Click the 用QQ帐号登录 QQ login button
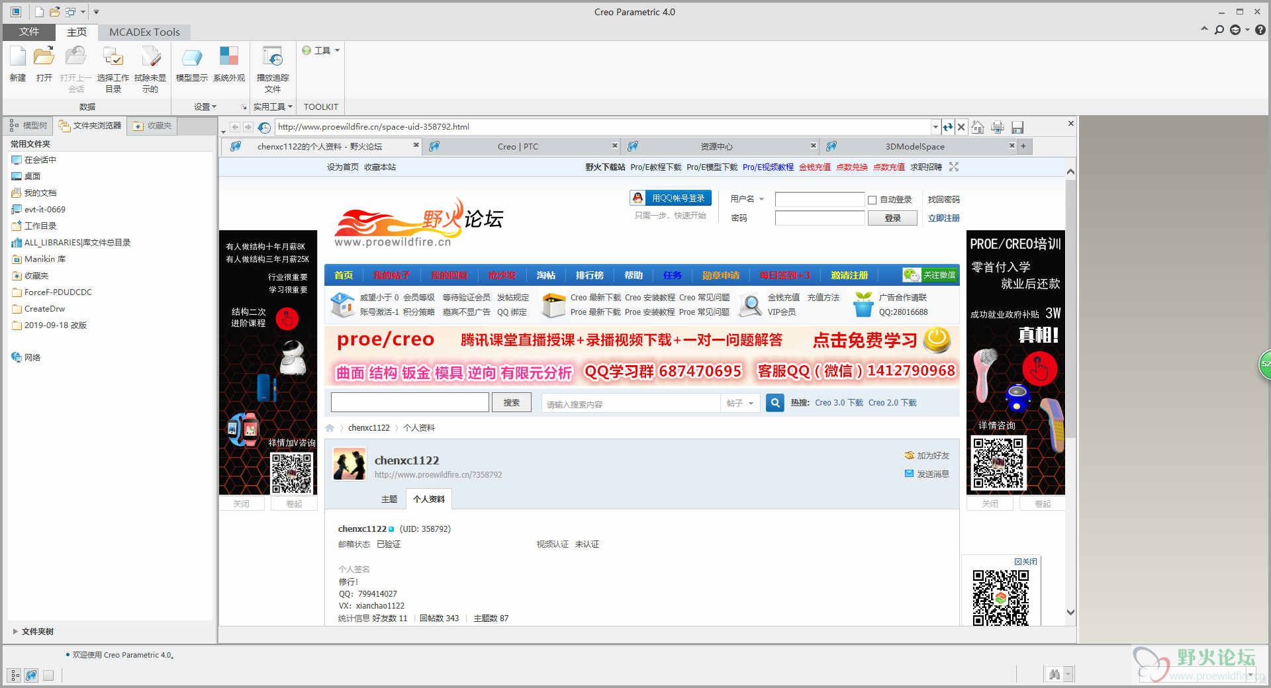 [x=671, y=198]
